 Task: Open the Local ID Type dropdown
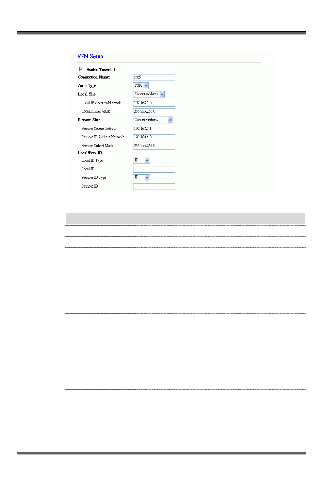click(142, 160)
